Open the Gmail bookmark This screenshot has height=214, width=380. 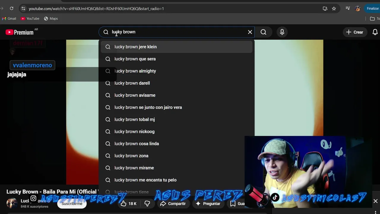tap(9, 18)
